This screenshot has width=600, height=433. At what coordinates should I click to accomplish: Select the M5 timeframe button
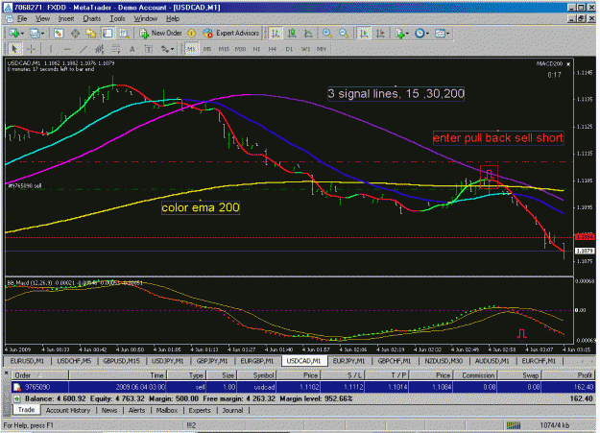207,49
